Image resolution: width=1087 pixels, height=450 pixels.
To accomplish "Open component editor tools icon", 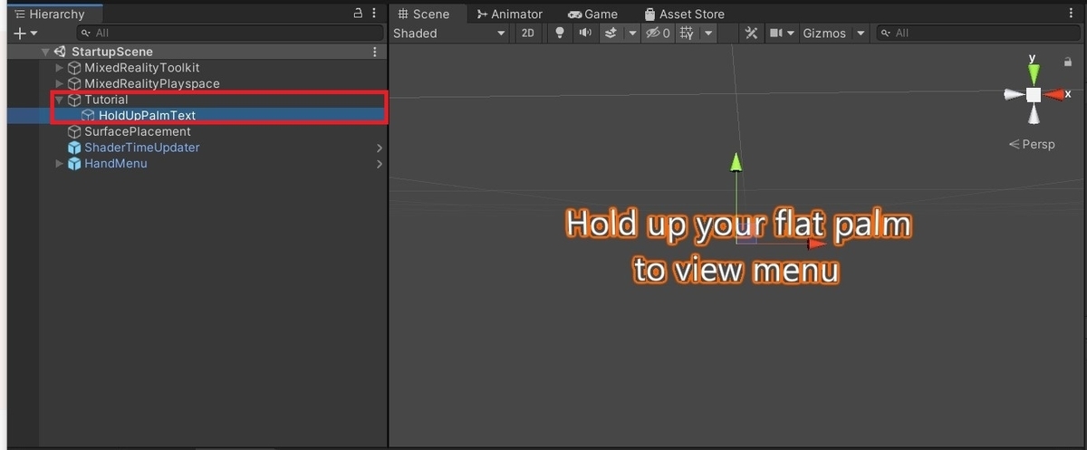I will tap(751, 34).
